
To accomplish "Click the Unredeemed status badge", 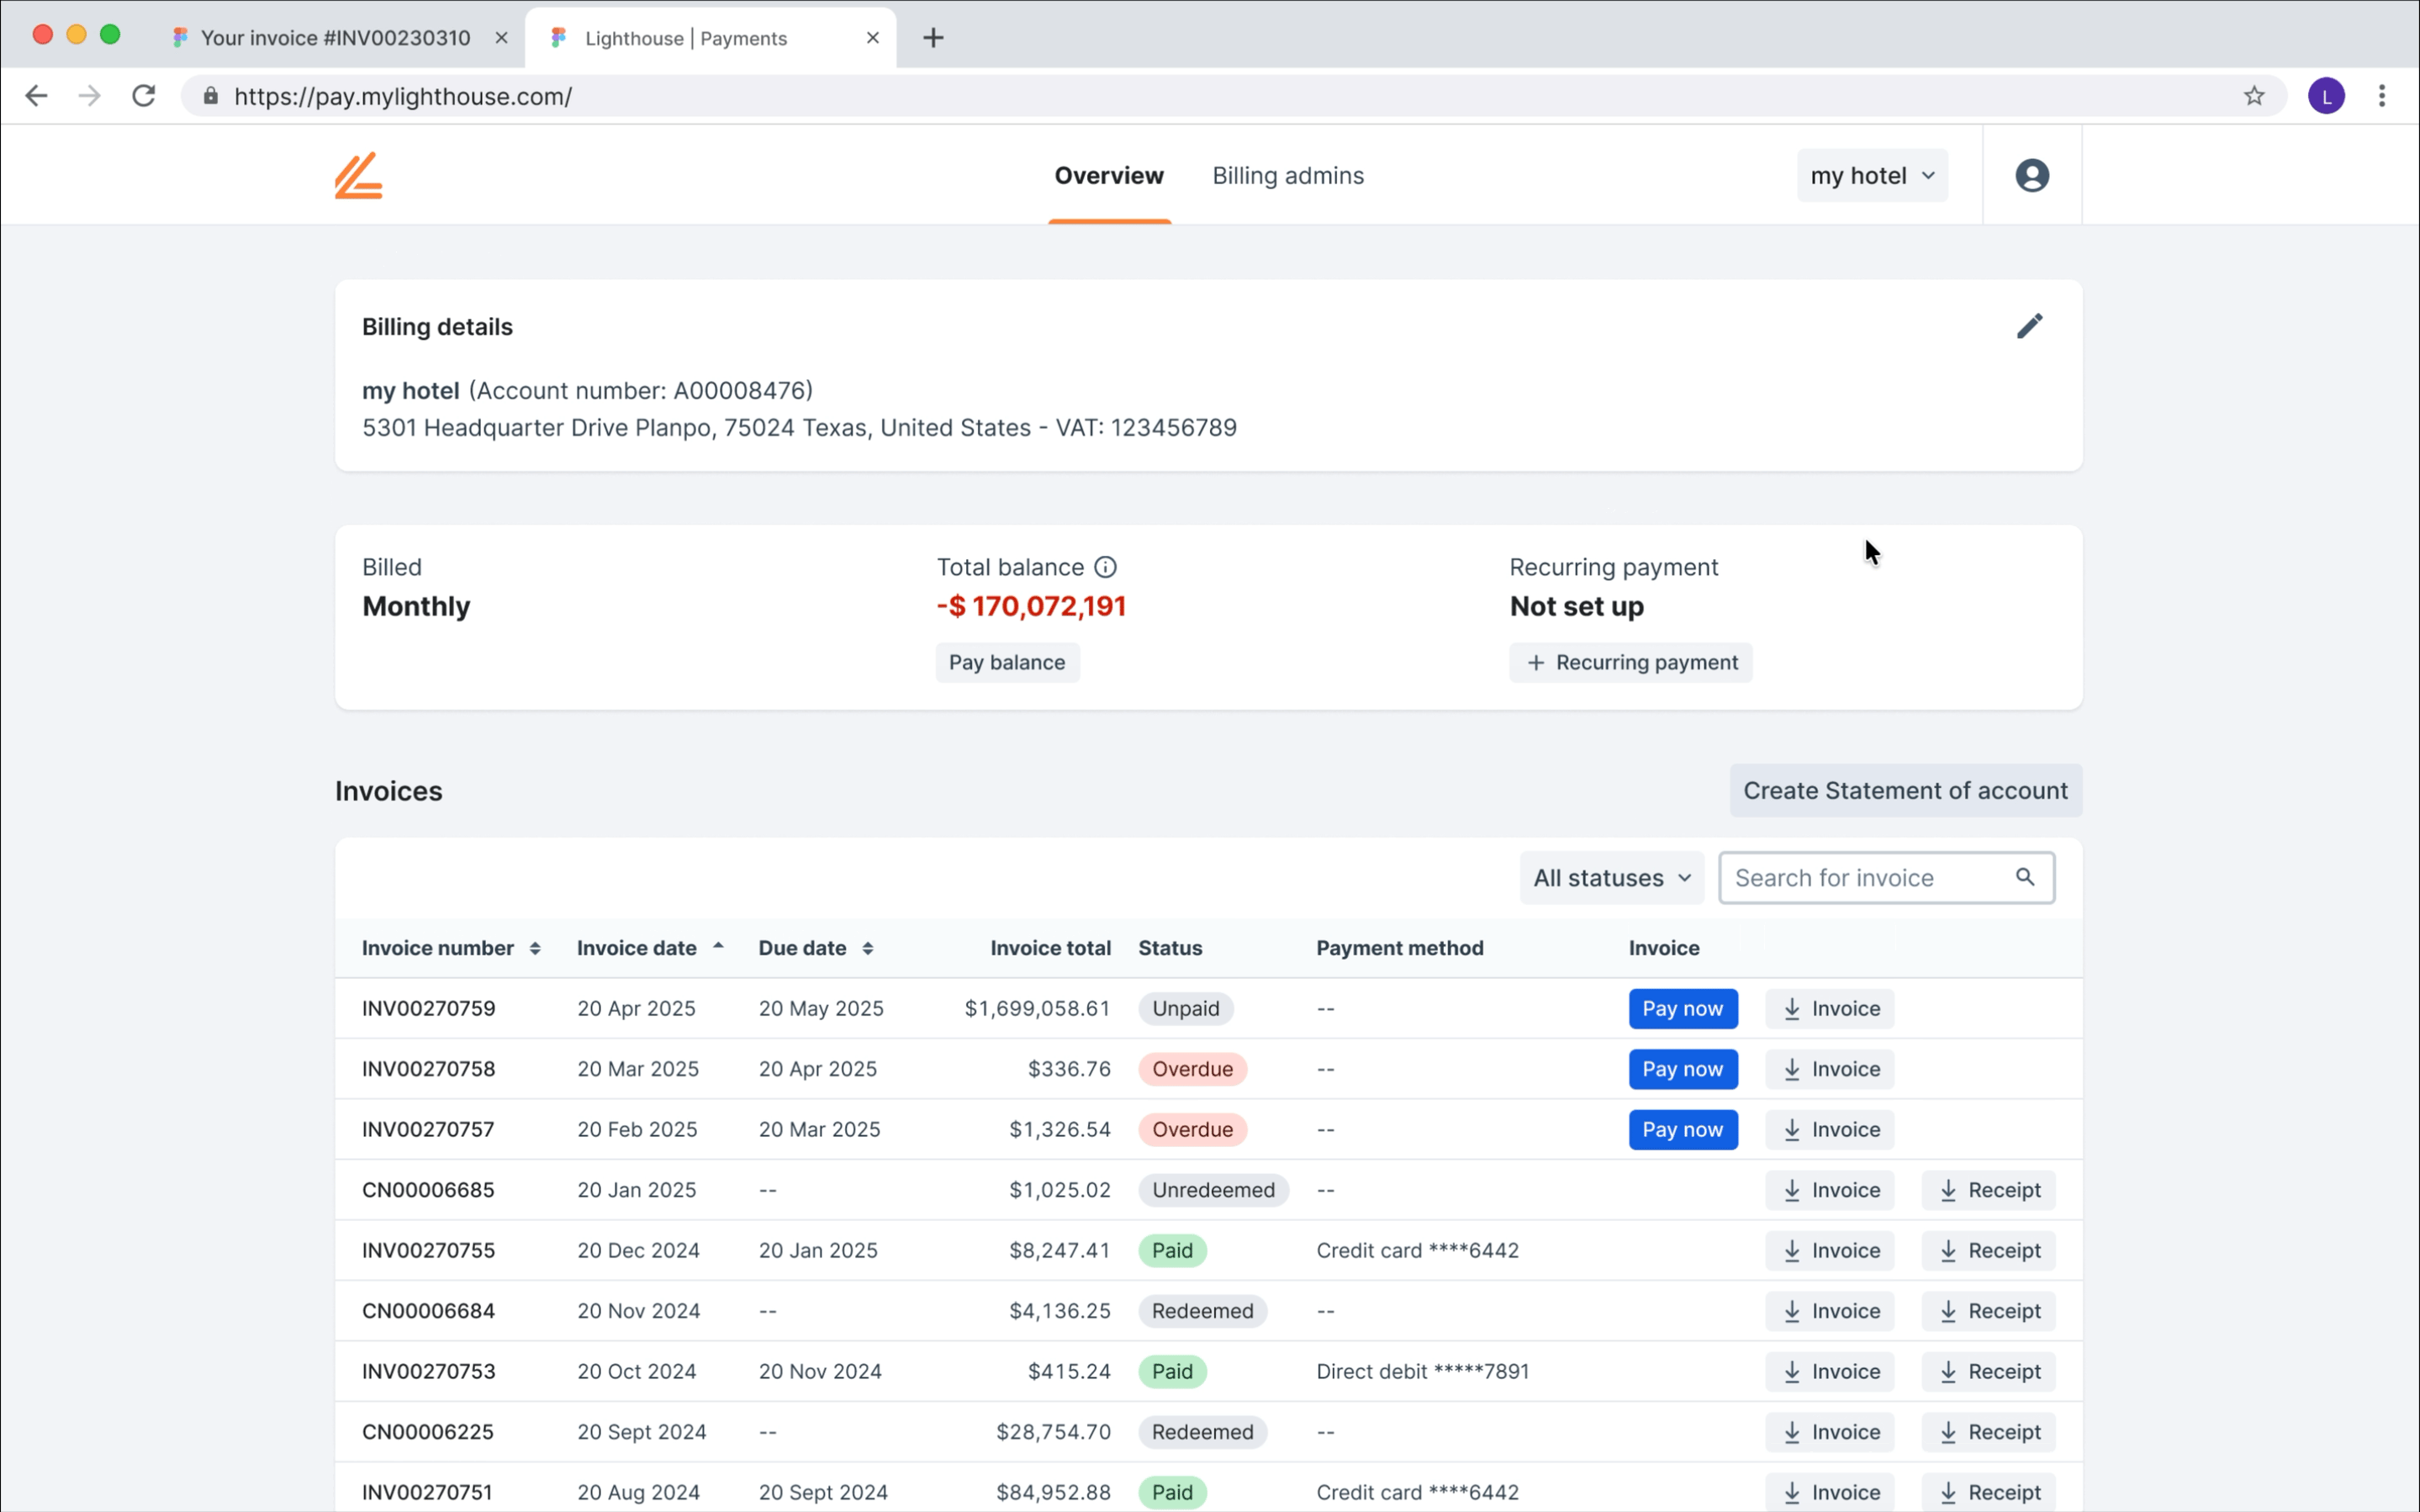I will [1213, 1190].
